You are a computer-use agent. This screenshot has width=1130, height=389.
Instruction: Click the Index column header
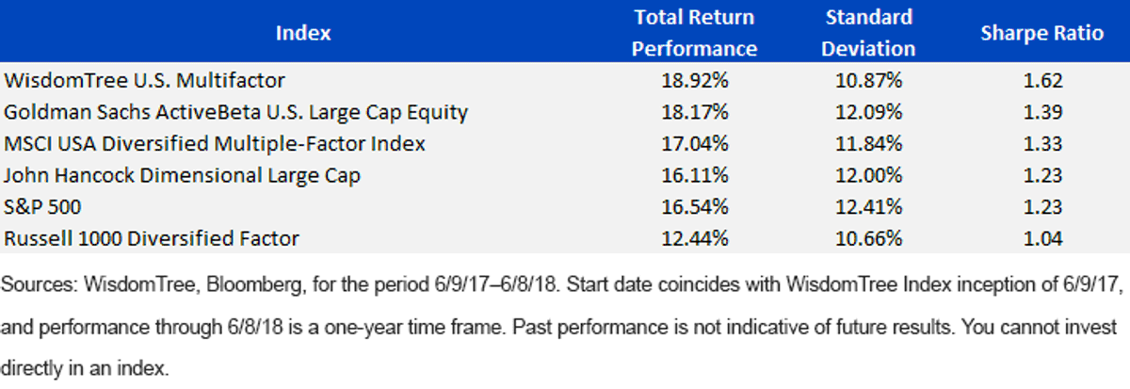point(303,33)
